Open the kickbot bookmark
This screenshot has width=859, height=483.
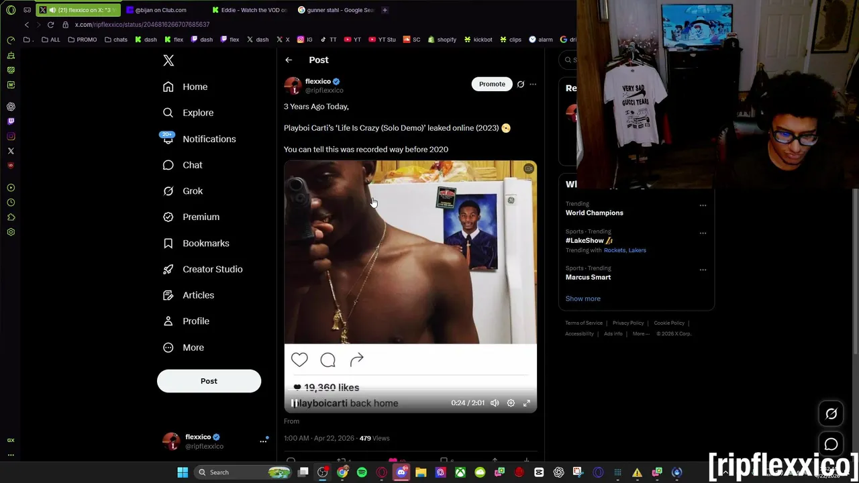(478, 40)
